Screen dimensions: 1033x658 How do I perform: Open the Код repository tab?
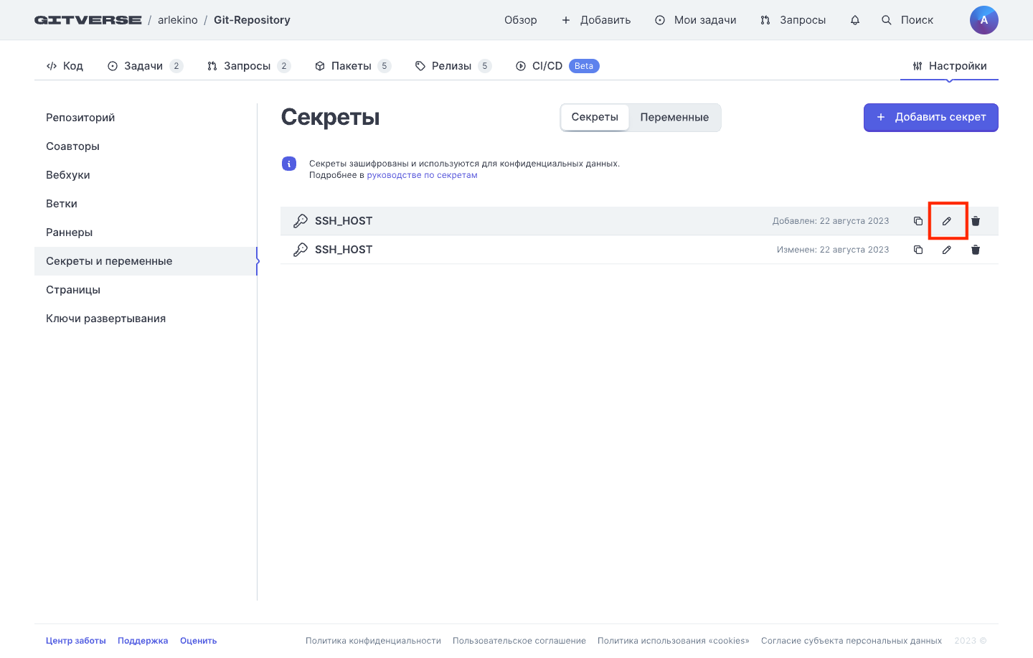pyautogui.click(x=65, y=66)
